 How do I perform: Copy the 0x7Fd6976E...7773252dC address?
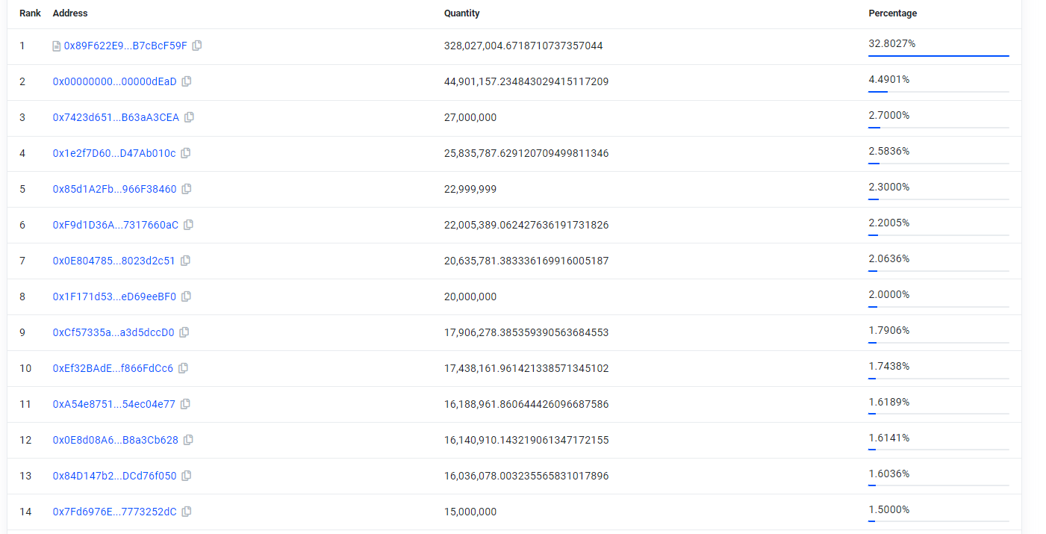(187, 512)
